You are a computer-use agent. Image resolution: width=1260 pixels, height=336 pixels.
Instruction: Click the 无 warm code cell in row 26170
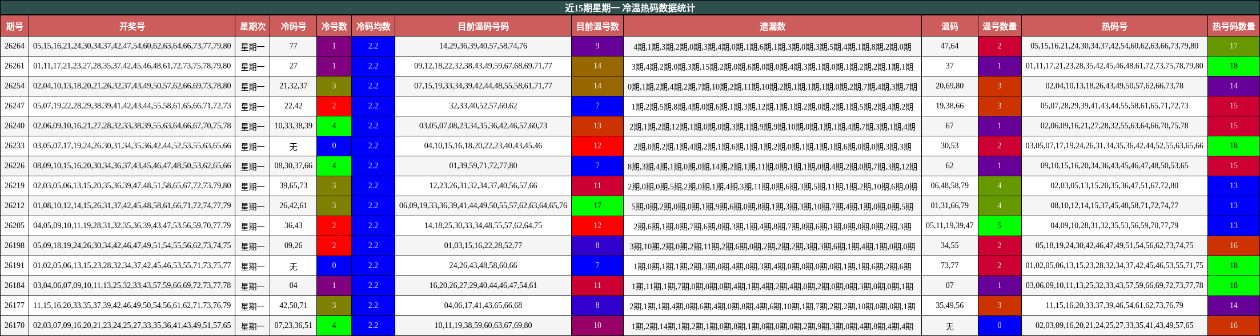point(950,326)
